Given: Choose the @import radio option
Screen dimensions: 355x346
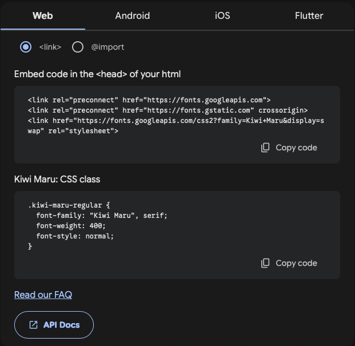Looking at the screenshot, I should (x=78, y=47).
